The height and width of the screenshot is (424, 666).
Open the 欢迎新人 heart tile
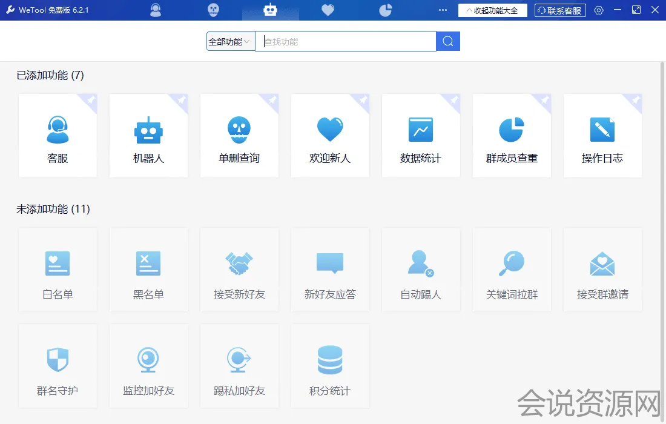pyautogui.click(x=330, y=136)
